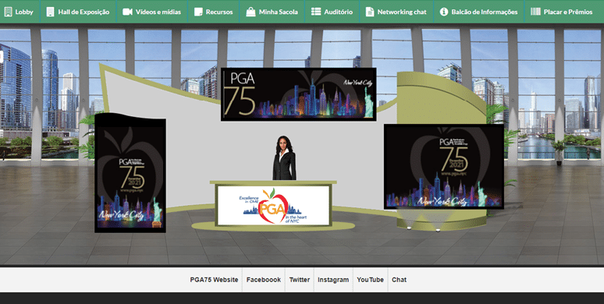Click the Recursos note icon
Image resolution: width=604 pixels, height=304 pixels.
coord(198,12)
